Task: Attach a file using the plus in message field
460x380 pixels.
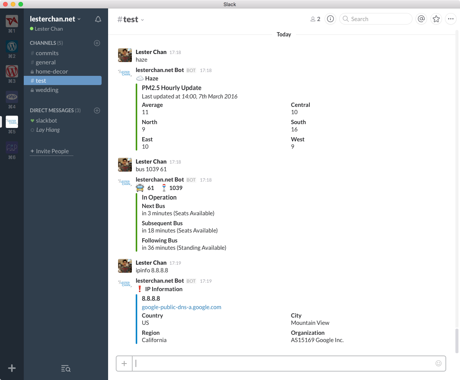Action: (124, 363)
